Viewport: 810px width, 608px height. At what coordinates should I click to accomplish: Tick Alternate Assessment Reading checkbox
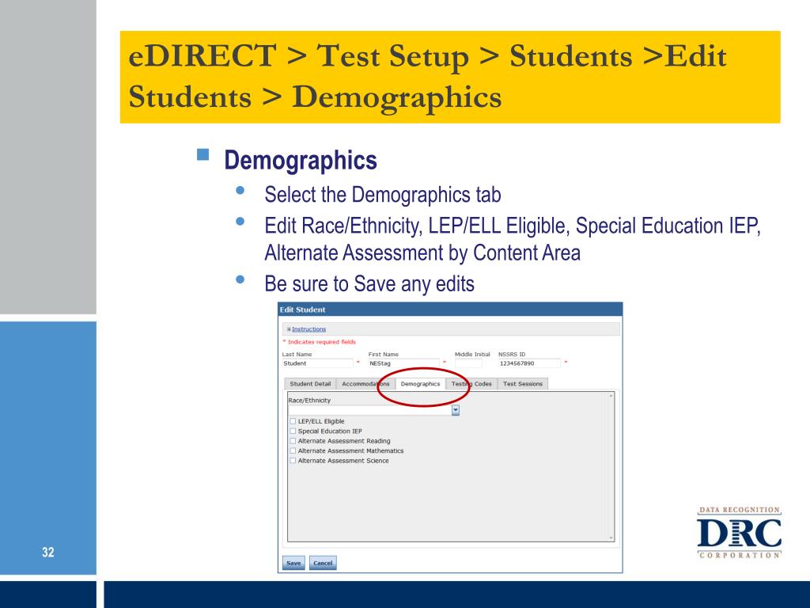pos(293,440)
